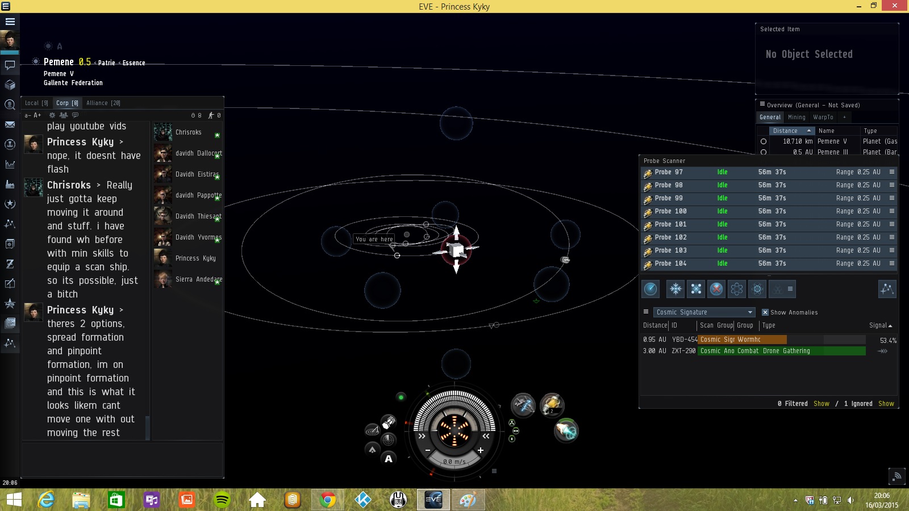Click the Windows Start button

(14, 500)
